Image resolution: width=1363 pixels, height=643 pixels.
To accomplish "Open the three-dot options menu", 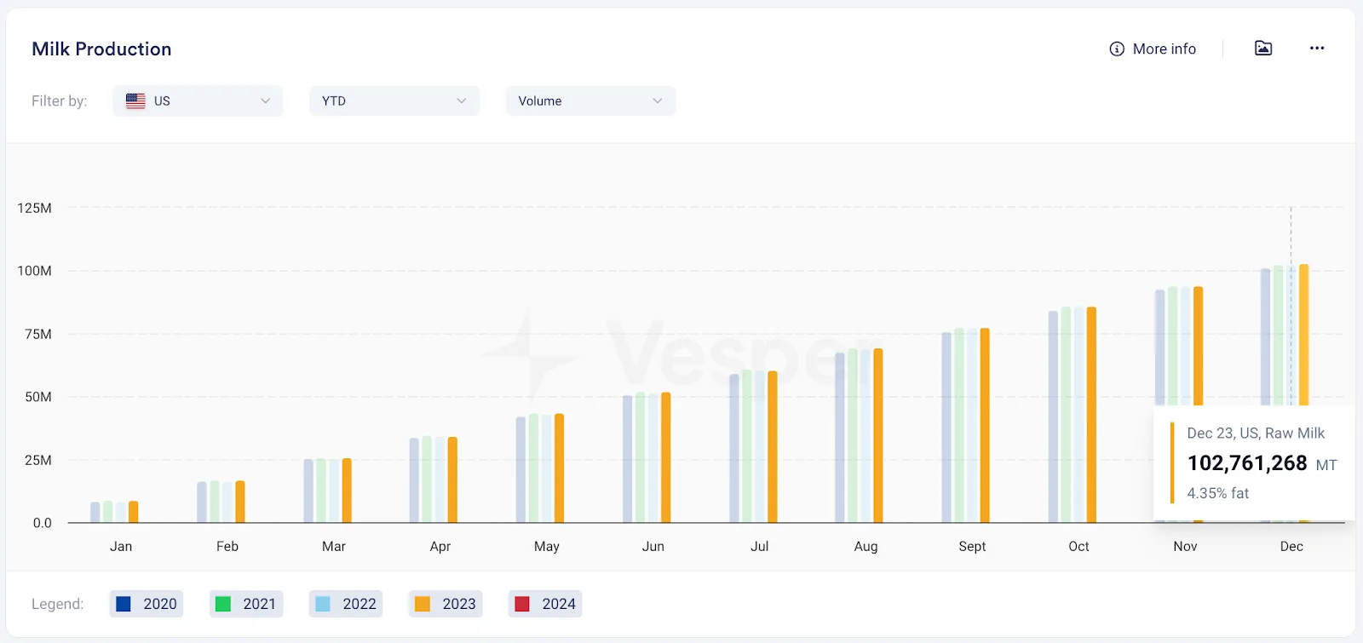I will click(x=1317, y=49).
